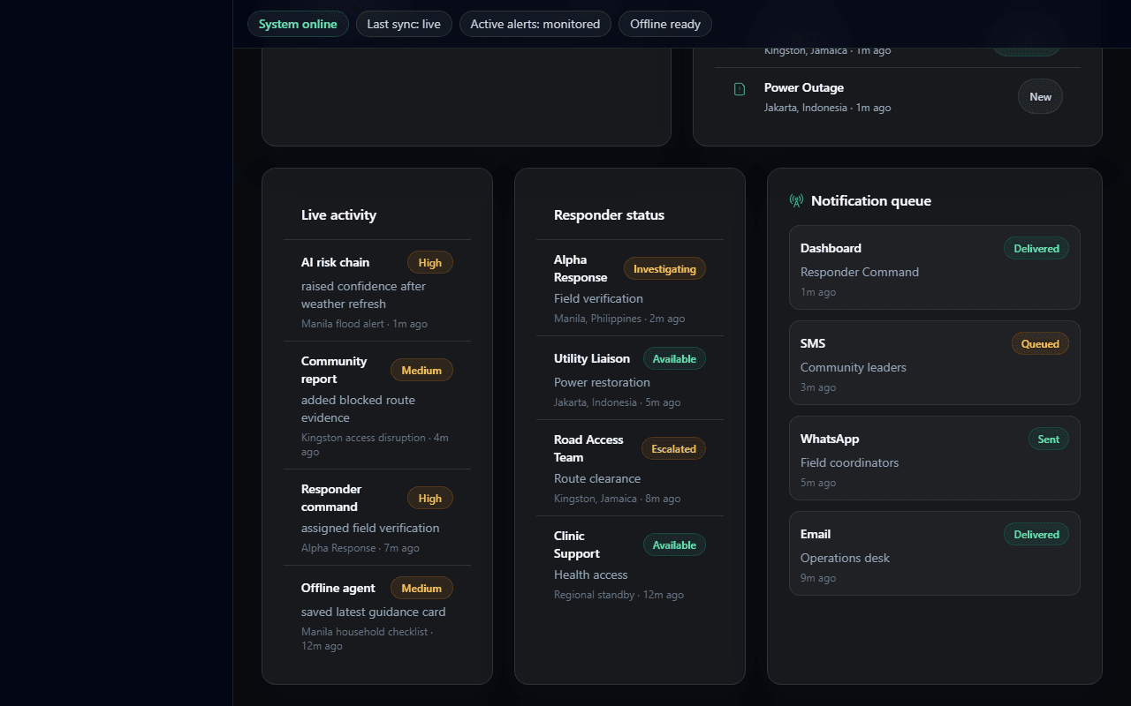Screen dimensions: 1131x706
Task: Open the Utility Liaison responder row
Action: click(630, 378)
